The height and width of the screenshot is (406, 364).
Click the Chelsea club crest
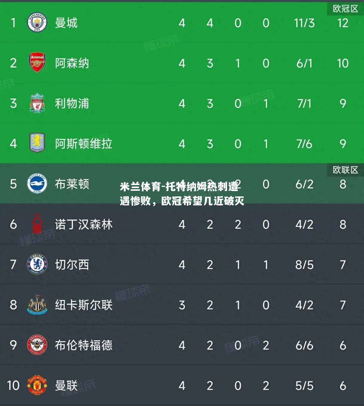coord(37,264)
